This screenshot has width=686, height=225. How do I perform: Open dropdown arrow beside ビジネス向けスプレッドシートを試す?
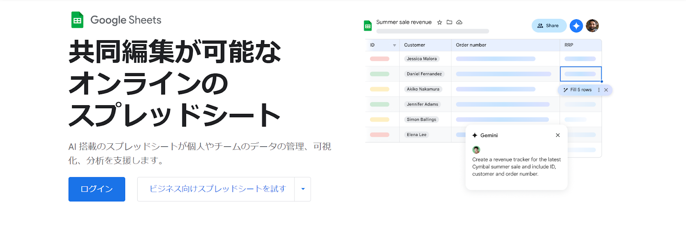[303, 189]
